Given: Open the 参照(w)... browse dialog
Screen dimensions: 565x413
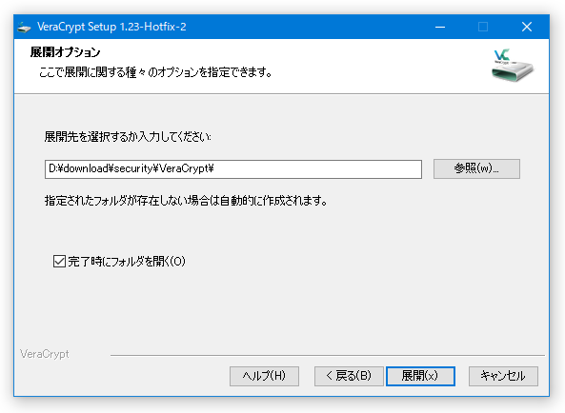Looking at the screenshot, I should tap(476, 168).
